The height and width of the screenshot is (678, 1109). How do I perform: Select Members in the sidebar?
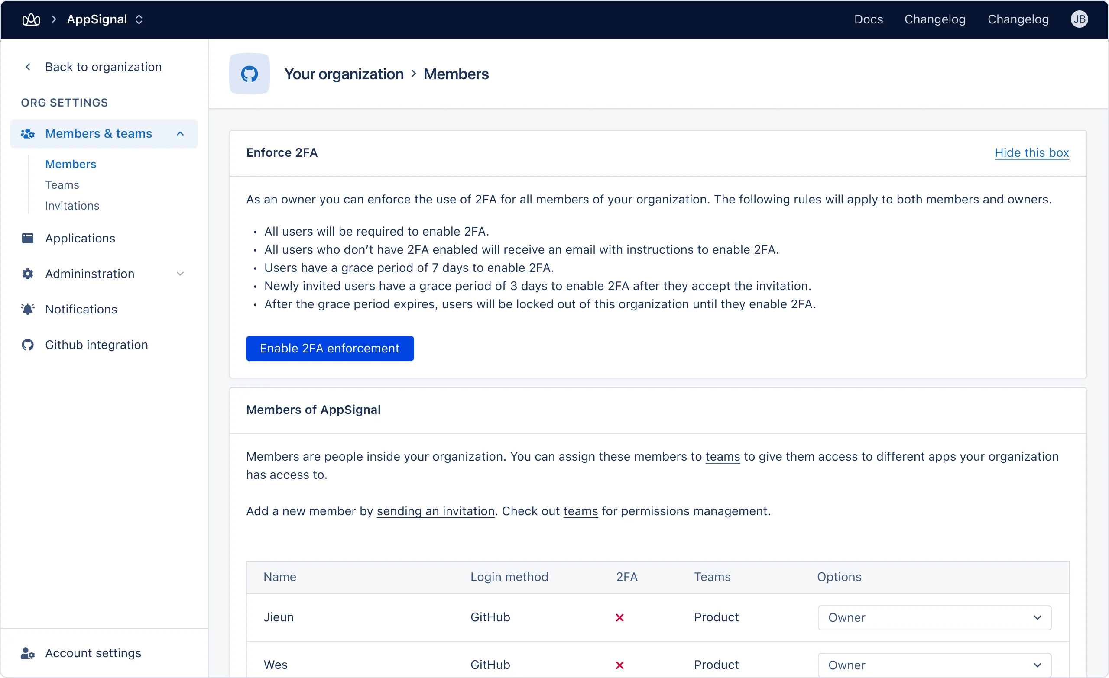pos(71,164)
